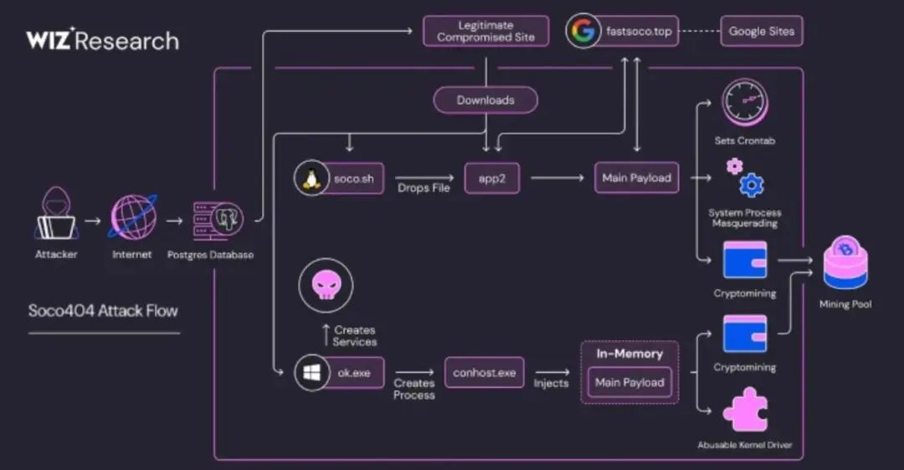Click the Soco404 Attack Flow title

point(104,311)
